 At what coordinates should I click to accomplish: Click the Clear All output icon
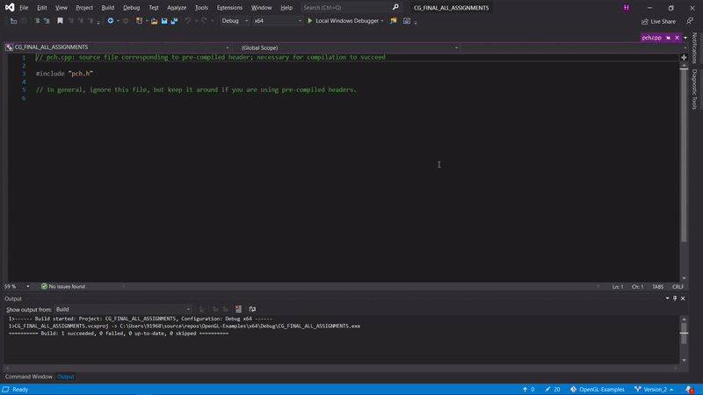click(238, 309)
